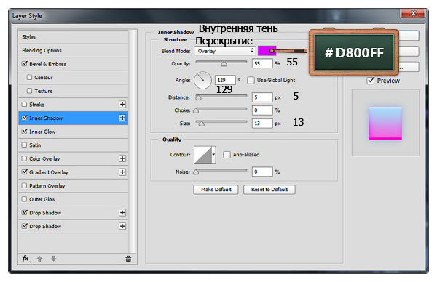The height and width of the screenshot is (282, 437).
Task: Add another Stroke with plus icon
Action: coord(122,104)
